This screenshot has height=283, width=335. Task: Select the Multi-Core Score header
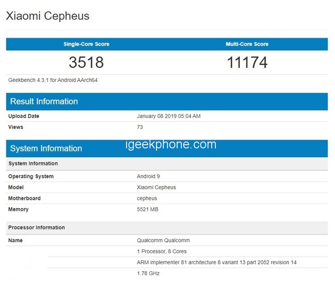pyautogui.click(x=247, y=44)
